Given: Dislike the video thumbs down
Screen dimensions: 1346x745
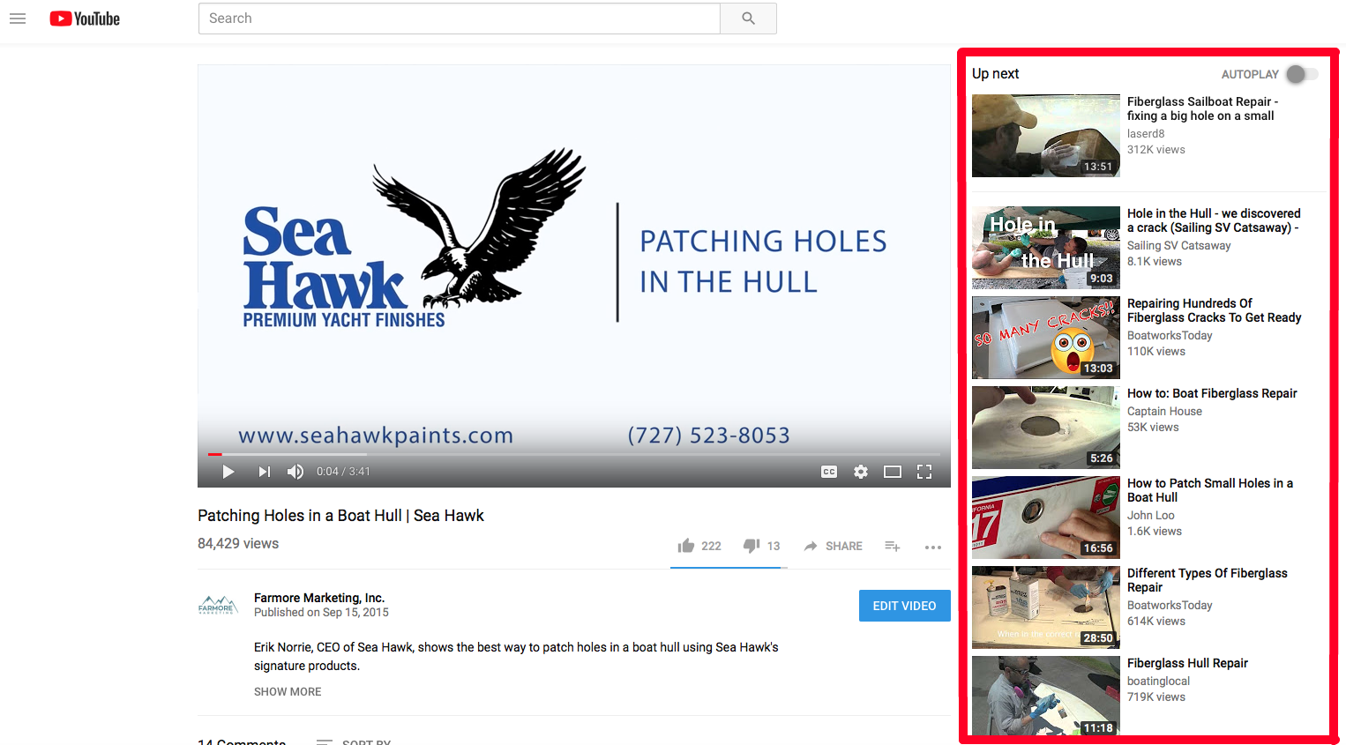Looking at the screenshot, I should 752,546.
